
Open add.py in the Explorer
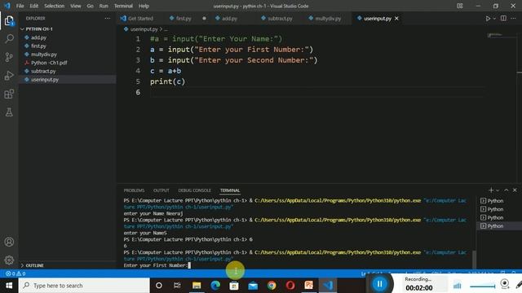pyautogui.click(x=38, y=37)
